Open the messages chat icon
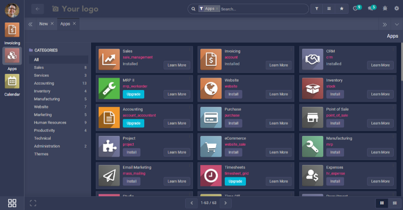The height and width of the screenshot is (210, 403). coord(371,9)
